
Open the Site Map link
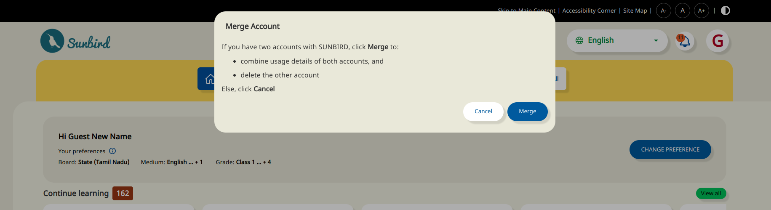(x=635, y=11)
